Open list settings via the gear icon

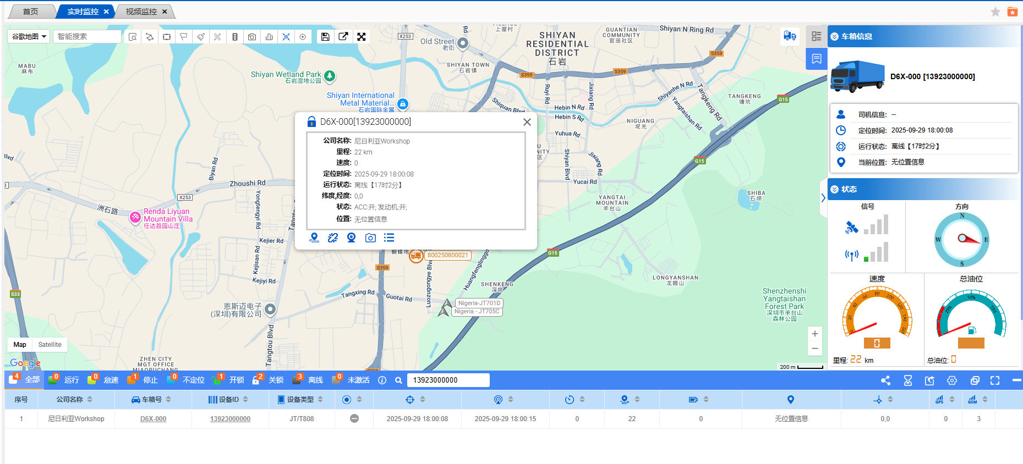tap(952, 380)
